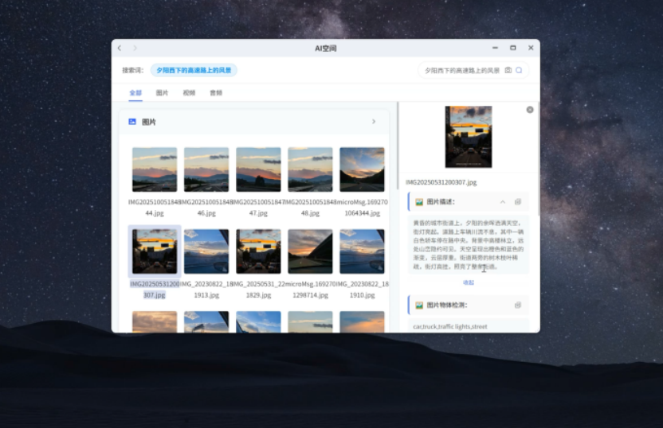Image resolution: width=663 pixels, height=428 pixels.
Task: Close the image detail panel
Action: coord(530,110)
